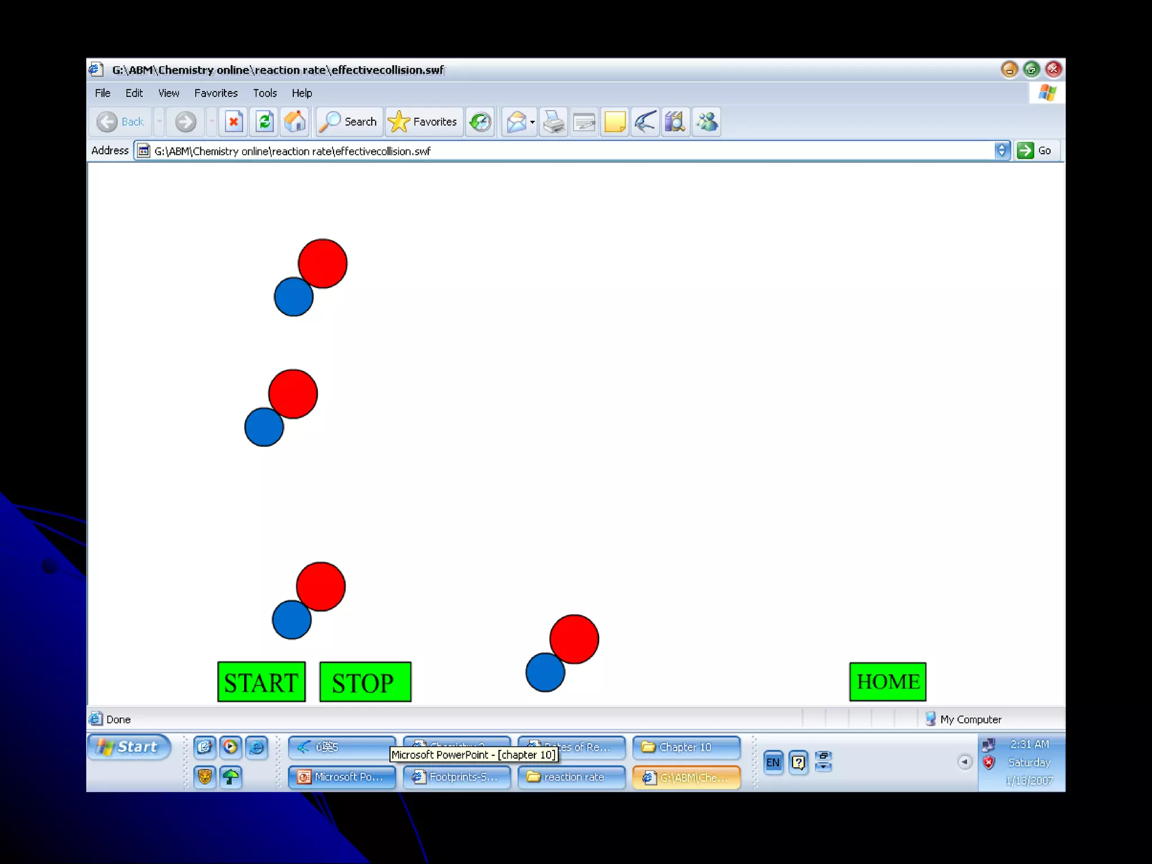Switch to reaction rate taskbar folder
Image resolution: width=1152 pixels, height=864 pixels.
pyautogui.click(x=571, y=777)
